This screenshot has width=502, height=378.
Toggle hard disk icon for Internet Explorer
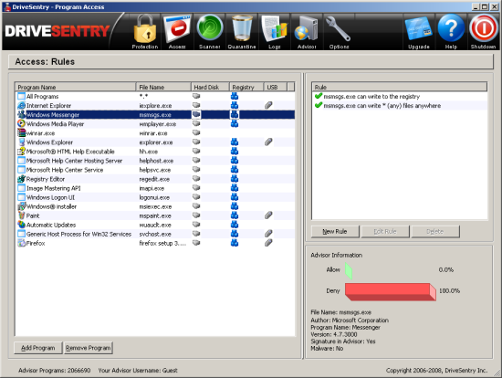click(x=196, y=105)
